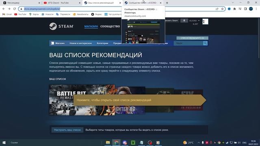
Task: Open the Новое и интересное menu
Action: click(80, 43)
